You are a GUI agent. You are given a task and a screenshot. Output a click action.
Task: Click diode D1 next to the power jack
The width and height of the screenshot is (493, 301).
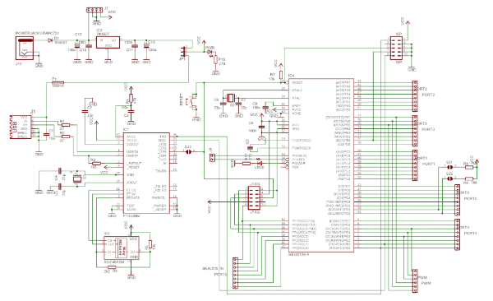[x=49, y=40]
